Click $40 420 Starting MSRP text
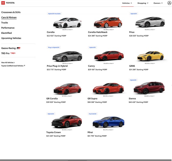 tap(138, 102)
